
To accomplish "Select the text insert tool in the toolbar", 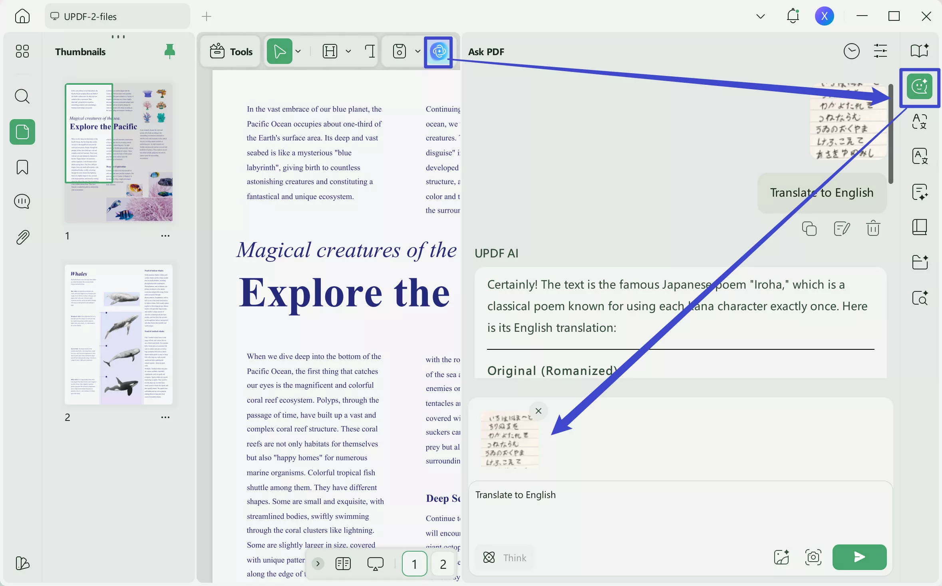I will pos(370,51).
